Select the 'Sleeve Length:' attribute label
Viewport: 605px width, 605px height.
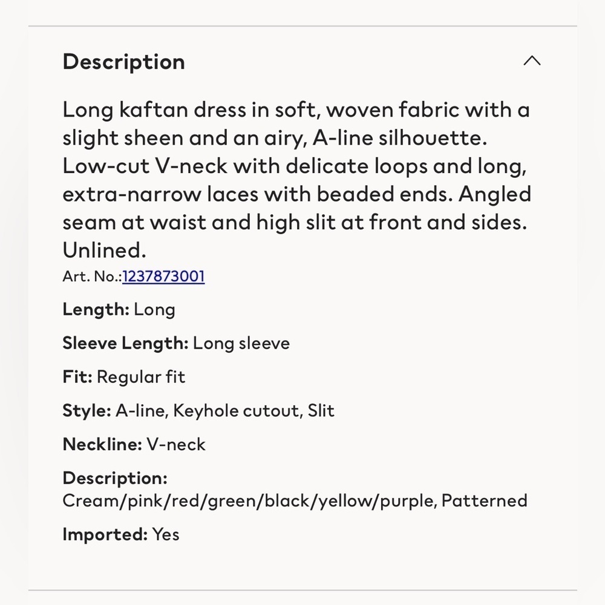[x=125, y=343]
